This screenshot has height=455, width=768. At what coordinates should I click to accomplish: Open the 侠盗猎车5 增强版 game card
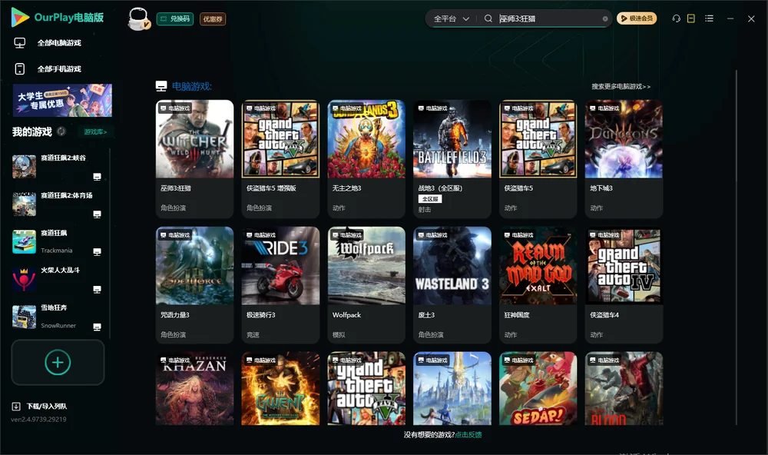pos(280,159)
